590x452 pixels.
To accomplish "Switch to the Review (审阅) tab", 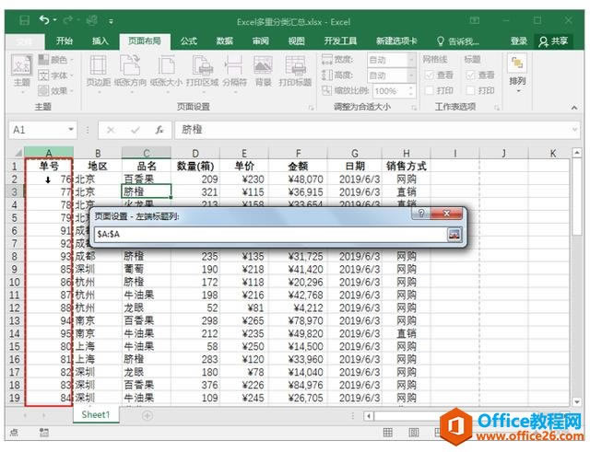I will 260,41.
